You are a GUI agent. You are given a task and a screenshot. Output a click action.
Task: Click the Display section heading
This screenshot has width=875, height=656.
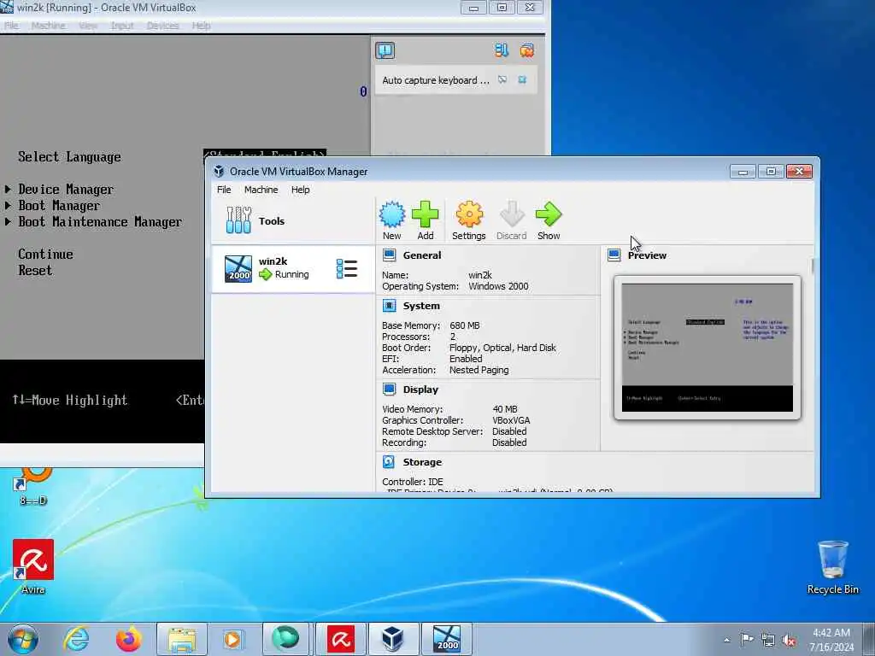420,389
